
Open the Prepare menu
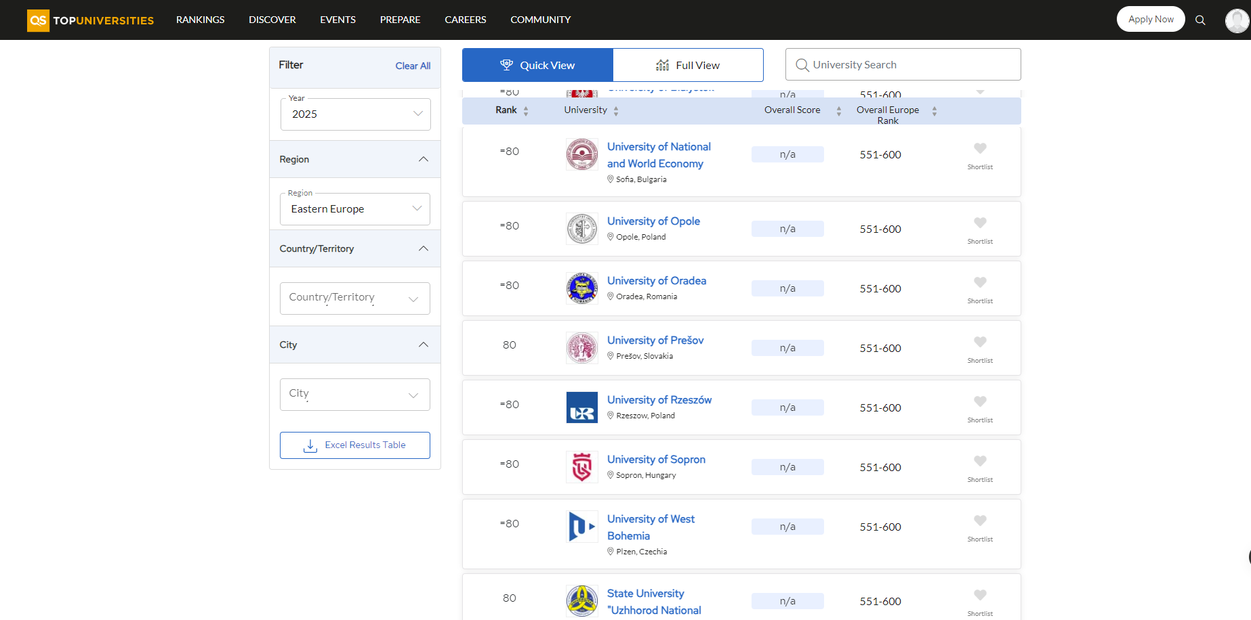point(401,20)
